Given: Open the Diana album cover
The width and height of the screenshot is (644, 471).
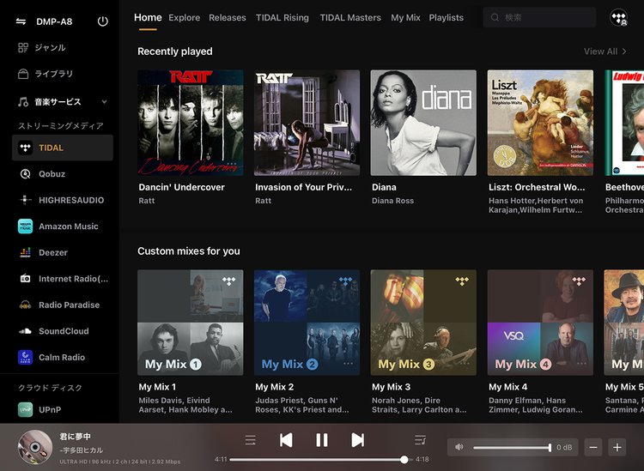Looking at the screenshot, I should coord(423,123).
